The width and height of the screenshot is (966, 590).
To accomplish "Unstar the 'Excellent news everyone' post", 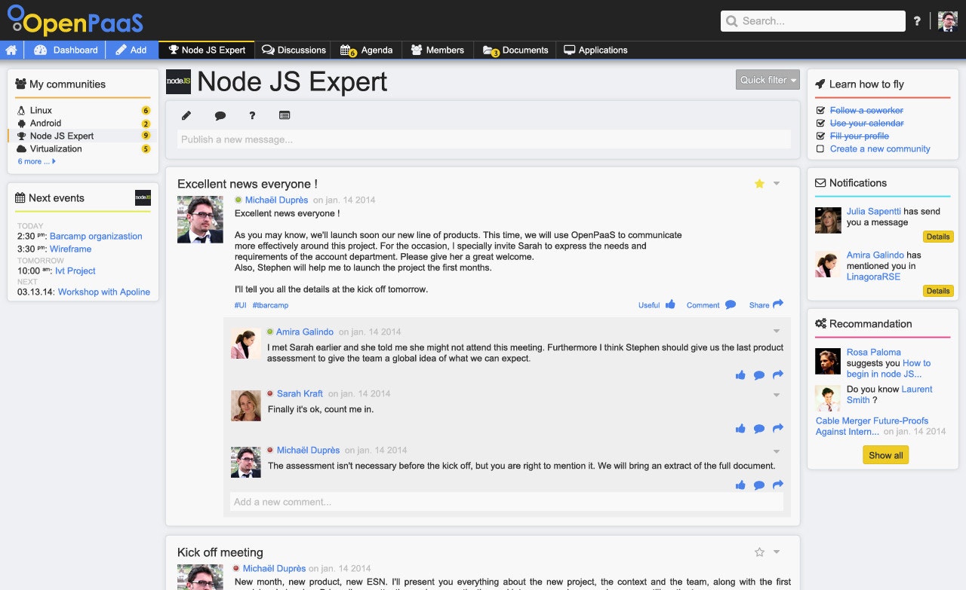I will tap(759, 184).
